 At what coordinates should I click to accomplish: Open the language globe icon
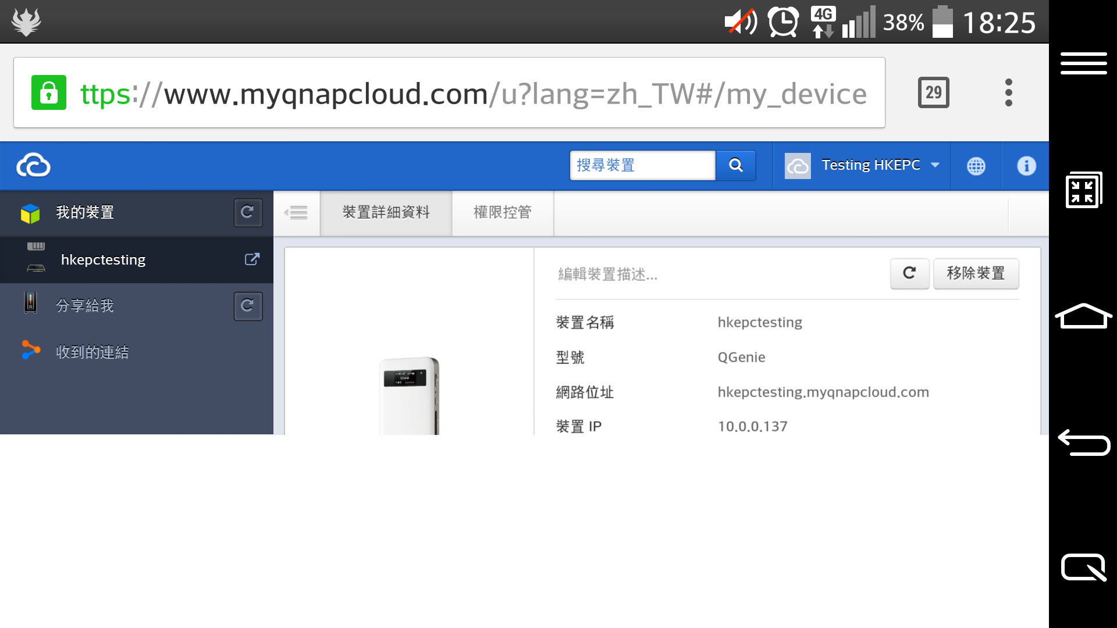pos(976,166)
